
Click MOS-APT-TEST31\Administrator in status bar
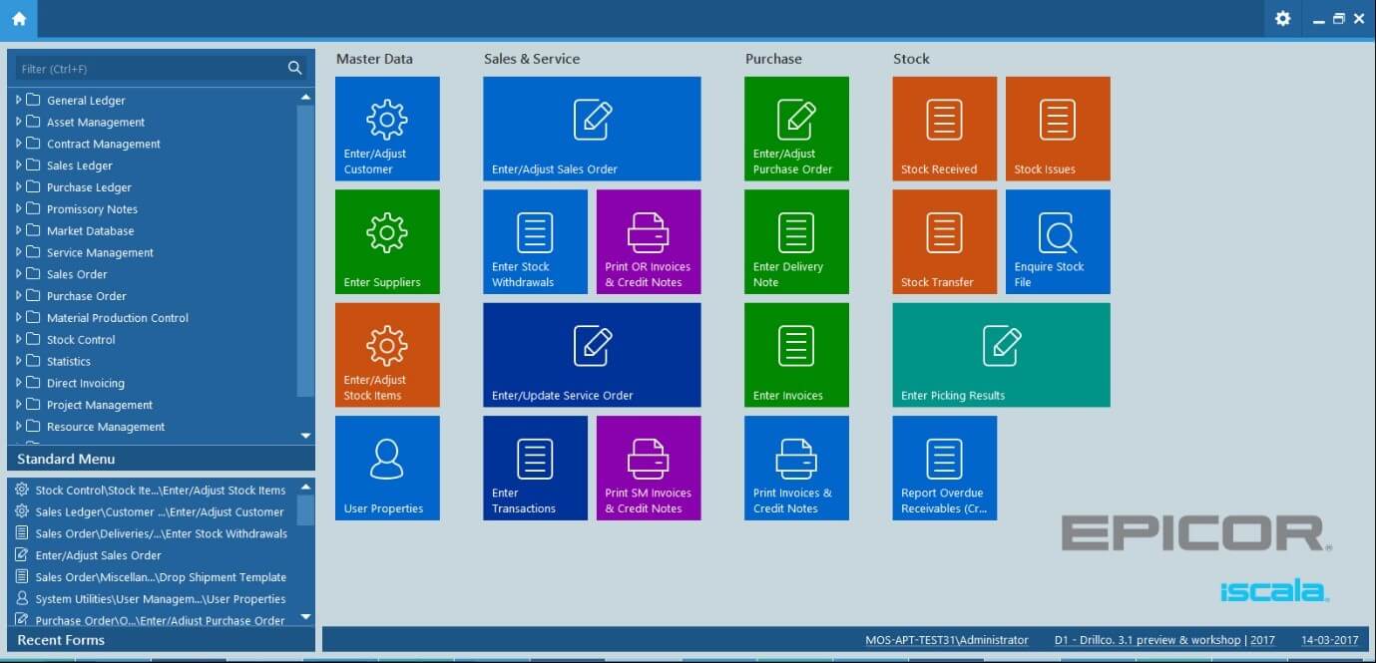[946, 640]
